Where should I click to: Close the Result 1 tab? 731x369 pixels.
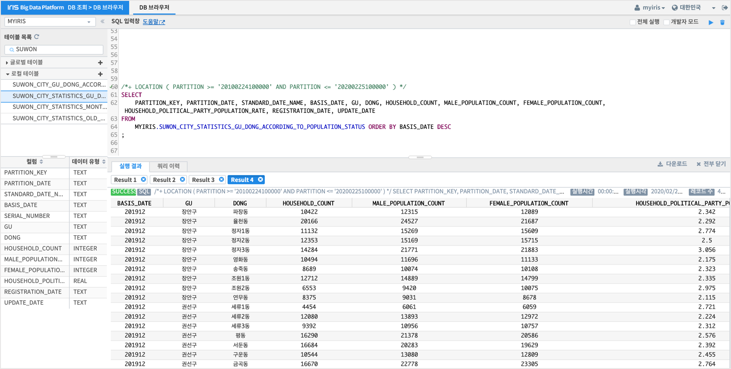(143, 179)
